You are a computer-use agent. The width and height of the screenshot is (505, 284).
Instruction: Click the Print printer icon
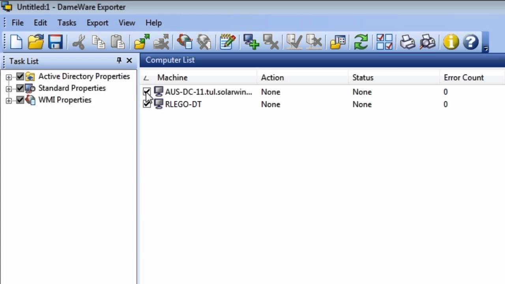408,42
